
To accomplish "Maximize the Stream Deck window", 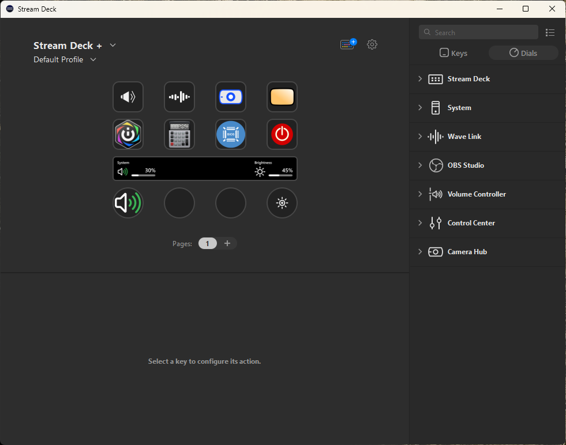I will [x=526, y=9].
